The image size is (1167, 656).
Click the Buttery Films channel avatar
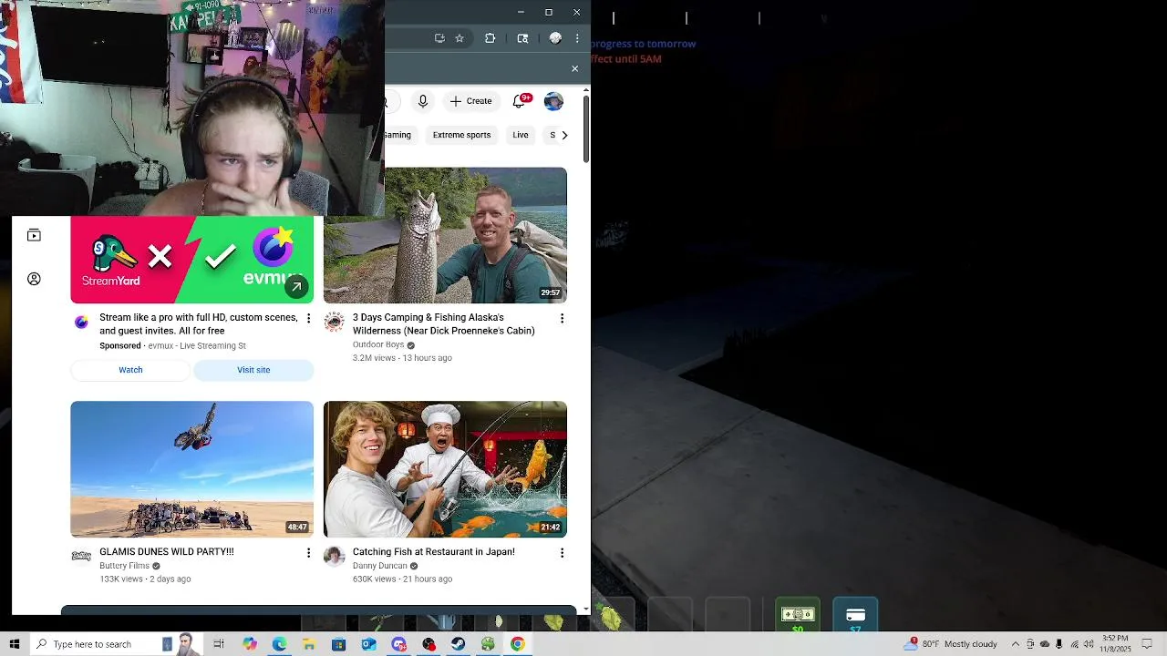coord(81,556)
